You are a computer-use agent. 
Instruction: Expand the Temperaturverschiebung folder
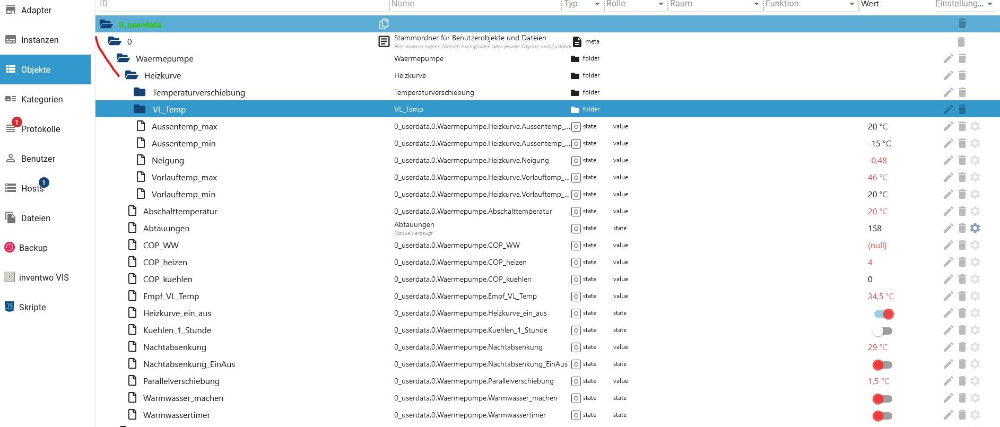click(x=140, y=92)
